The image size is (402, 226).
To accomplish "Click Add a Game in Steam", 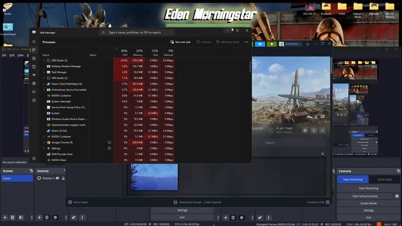I will pyautogui.click(x=78, y=202).
